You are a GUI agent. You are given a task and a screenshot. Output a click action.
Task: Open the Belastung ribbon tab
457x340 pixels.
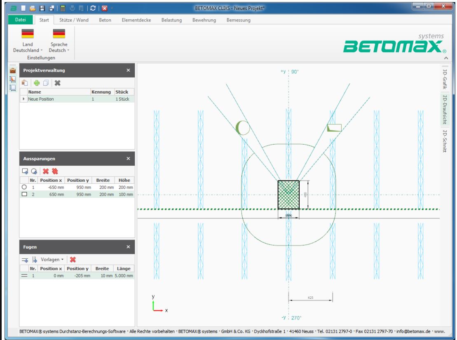pyautogui.click(x=171, y=20)
